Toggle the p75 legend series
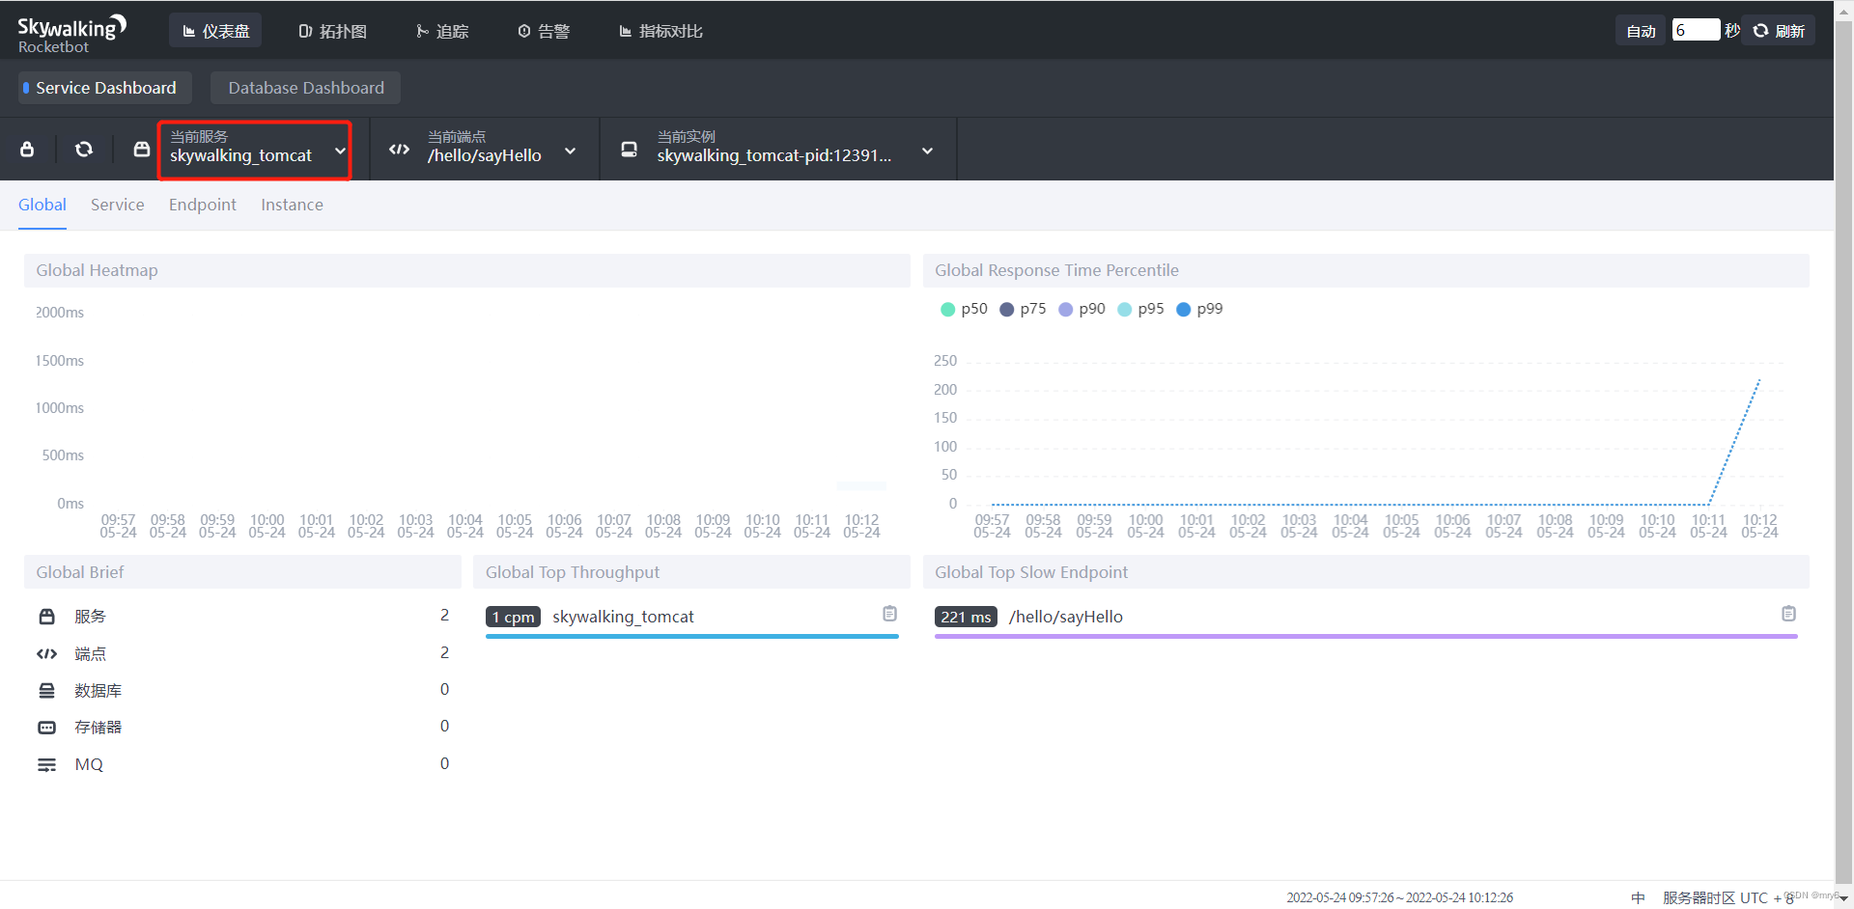The width and height of the screenshot is (1854, 909). 1023,309
